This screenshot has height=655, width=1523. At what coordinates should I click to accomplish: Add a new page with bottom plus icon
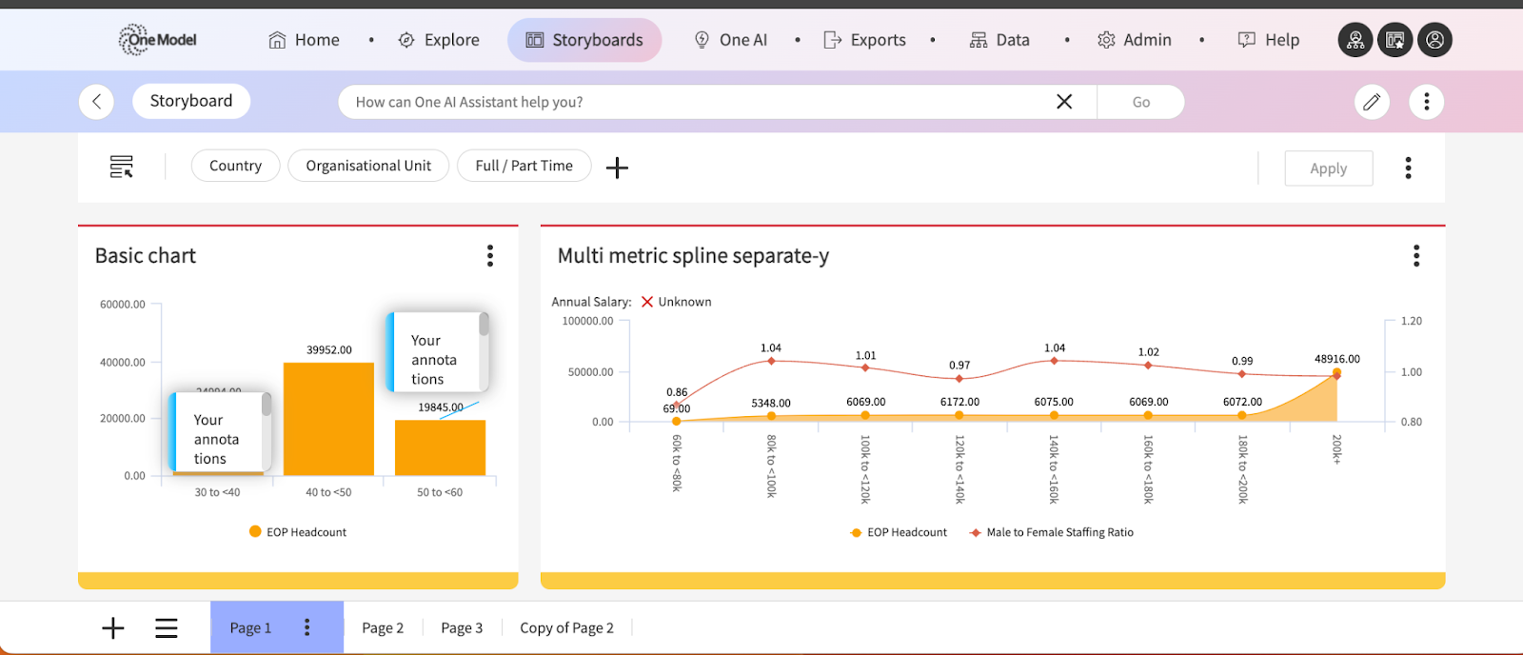pyautogui.click(x=113, y=628)
